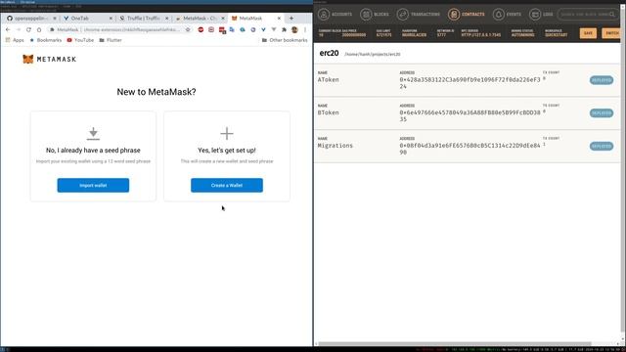
Task: Open Logs tab in Ganache
Action: tap(541, 15)
